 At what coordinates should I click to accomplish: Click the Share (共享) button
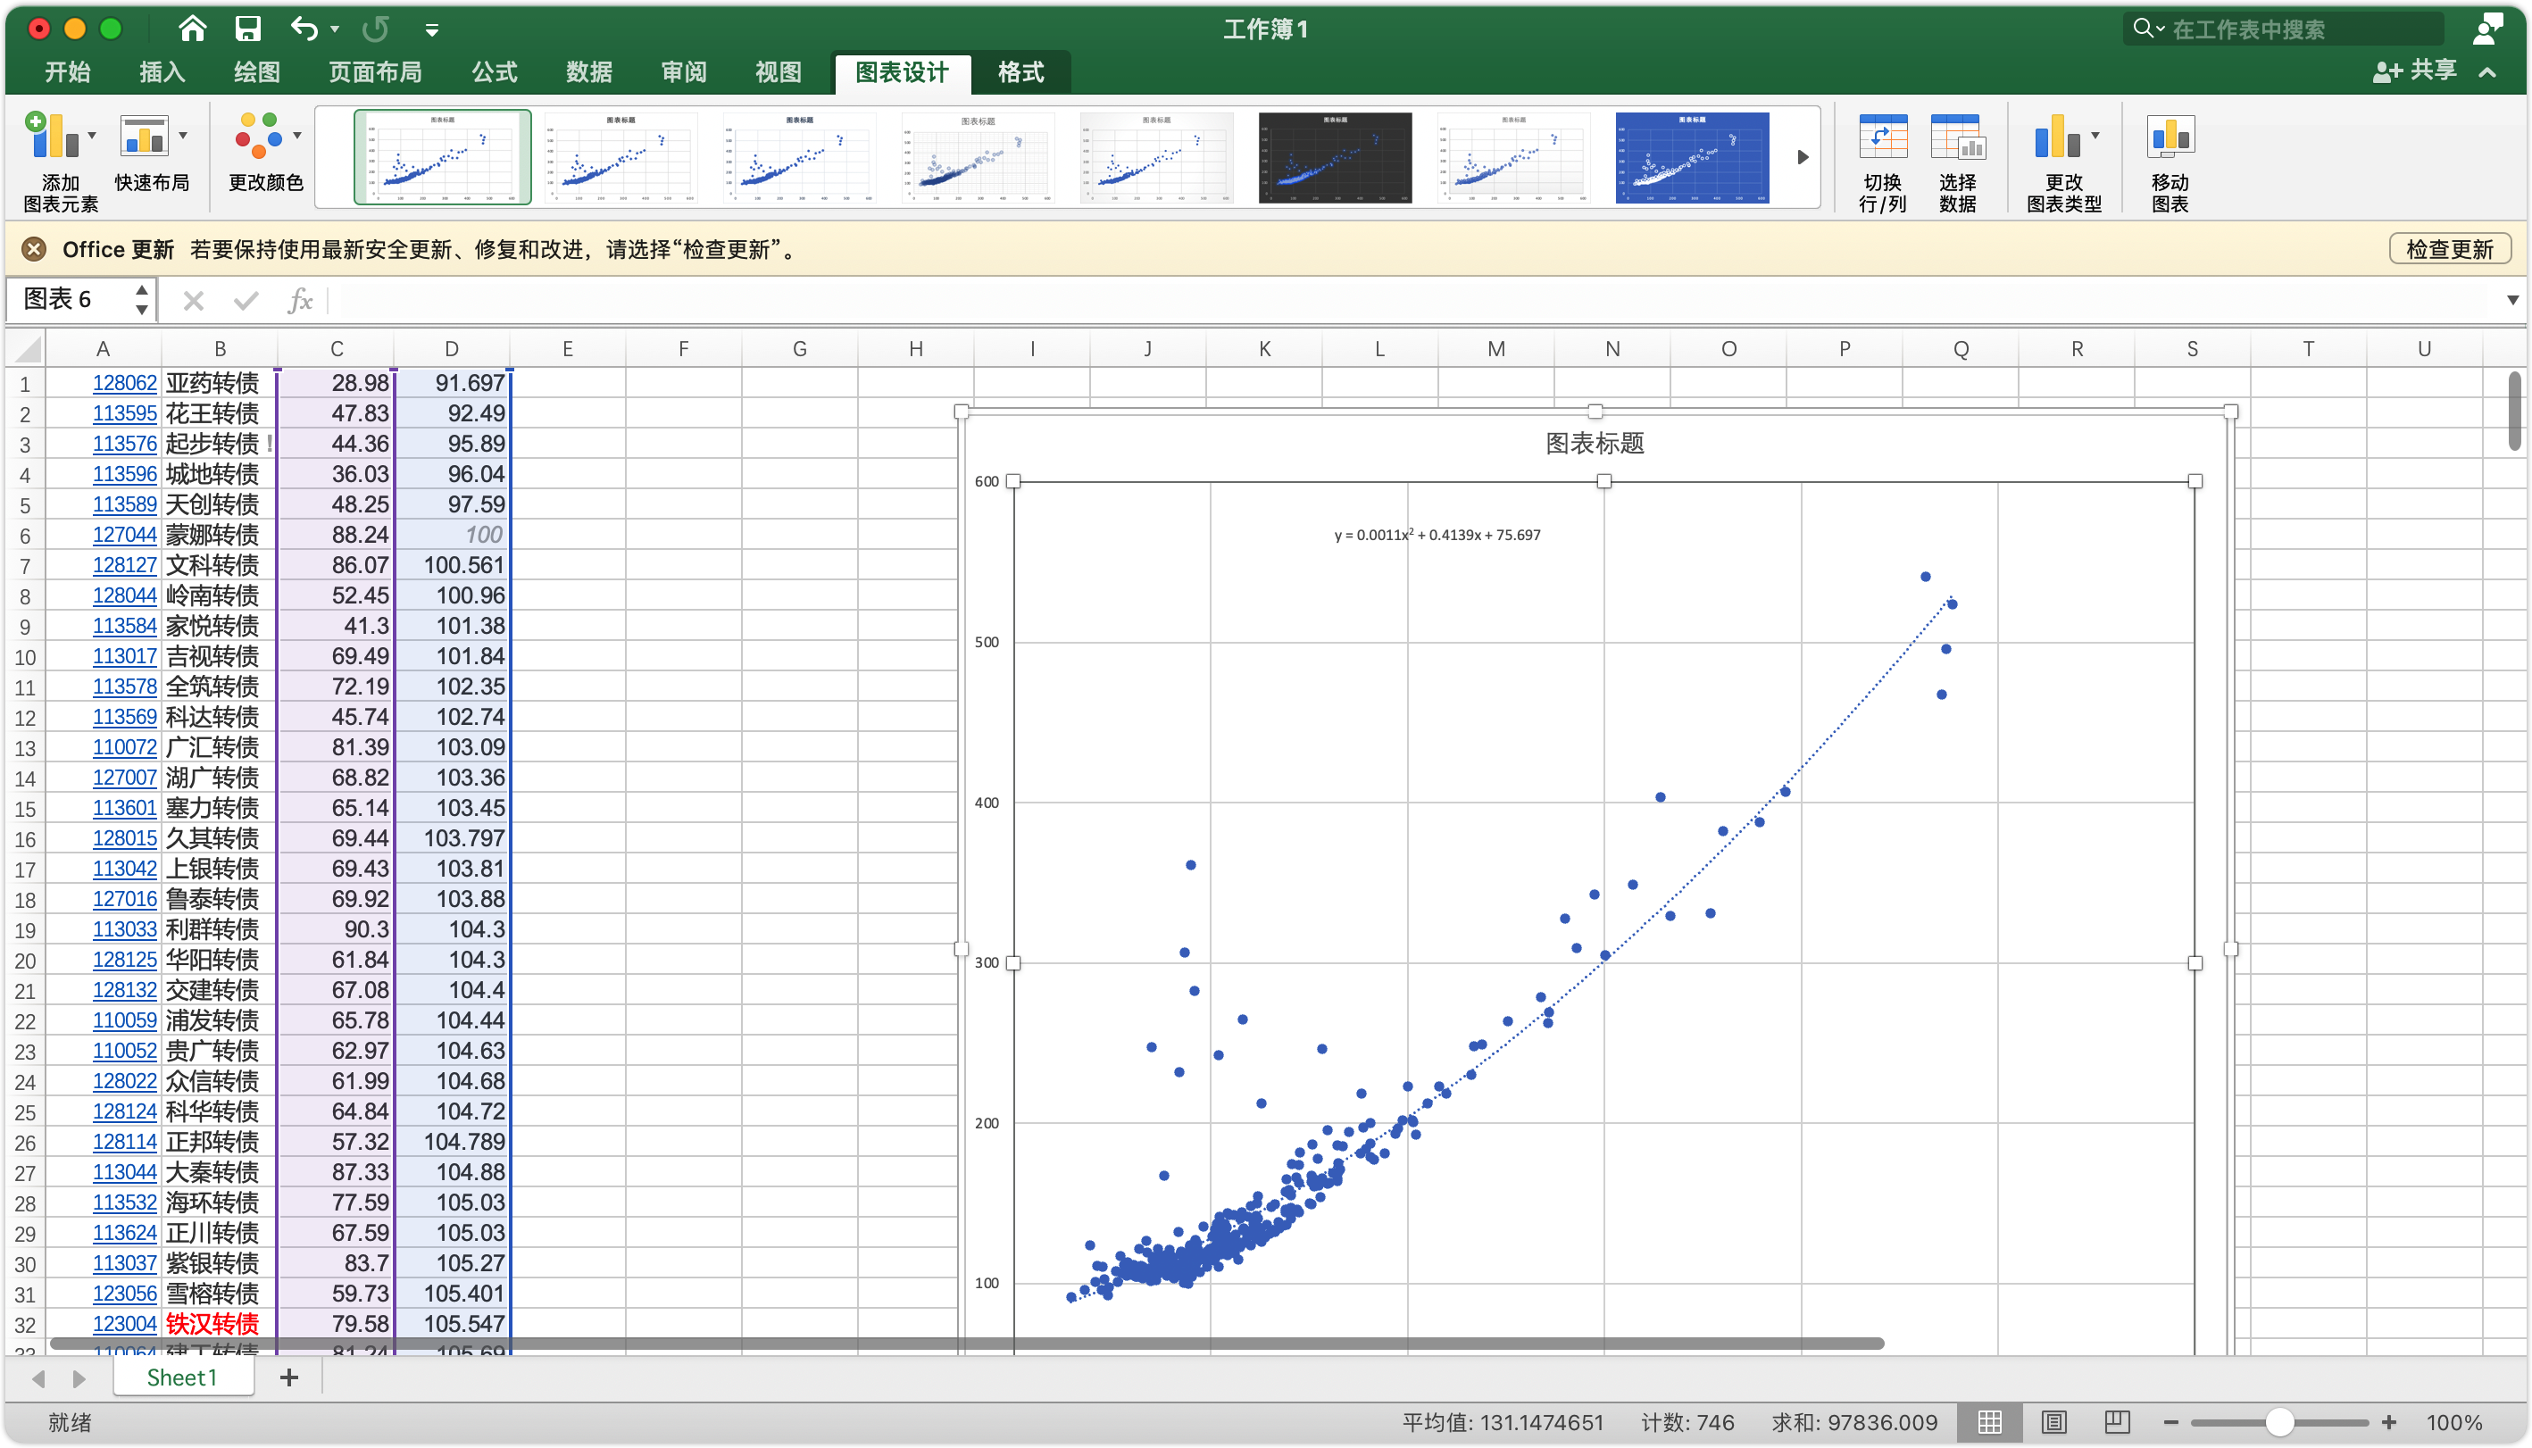(x=2415, y=71)
